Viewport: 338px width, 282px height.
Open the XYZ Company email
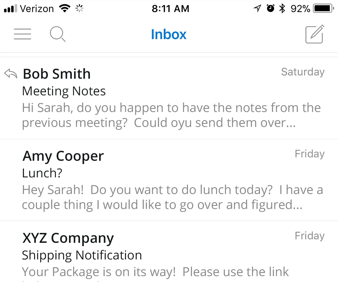(169, 252)
